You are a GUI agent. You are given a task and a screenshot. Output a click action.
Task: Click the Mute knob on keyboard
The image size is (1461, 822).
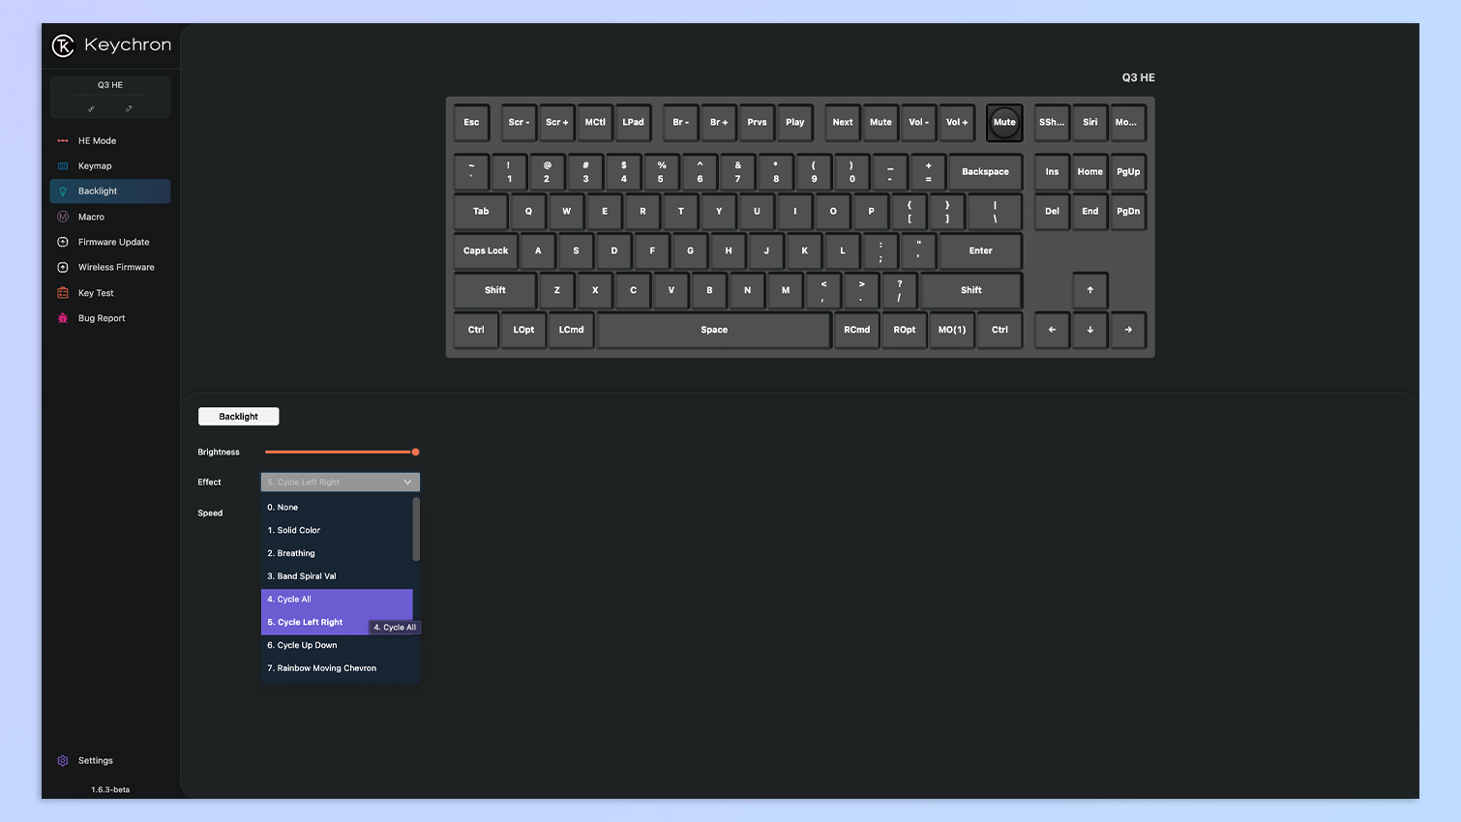click(1004, 123)
